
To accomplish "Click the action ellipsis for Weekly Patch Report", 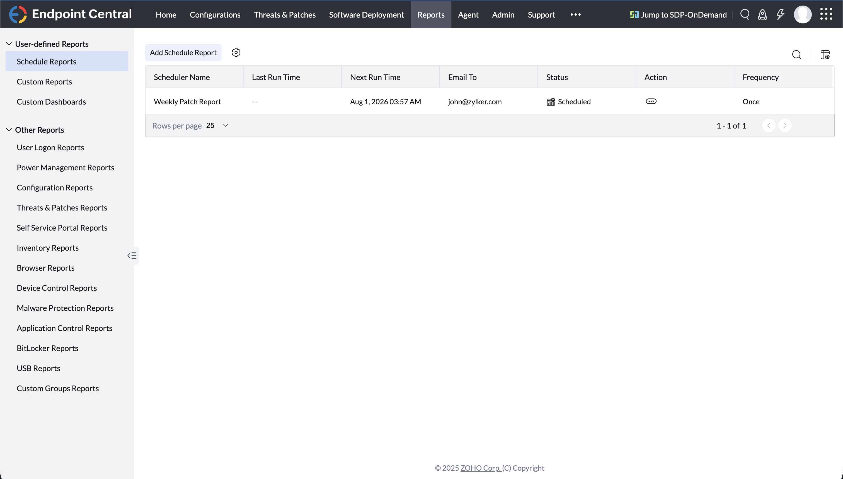I will [651, 101].
